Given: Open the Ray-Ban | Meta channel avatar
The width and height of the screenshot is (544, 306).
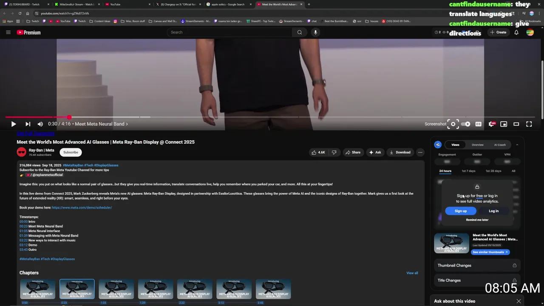Looking at the screenshot, I should [x=21, y=152].
